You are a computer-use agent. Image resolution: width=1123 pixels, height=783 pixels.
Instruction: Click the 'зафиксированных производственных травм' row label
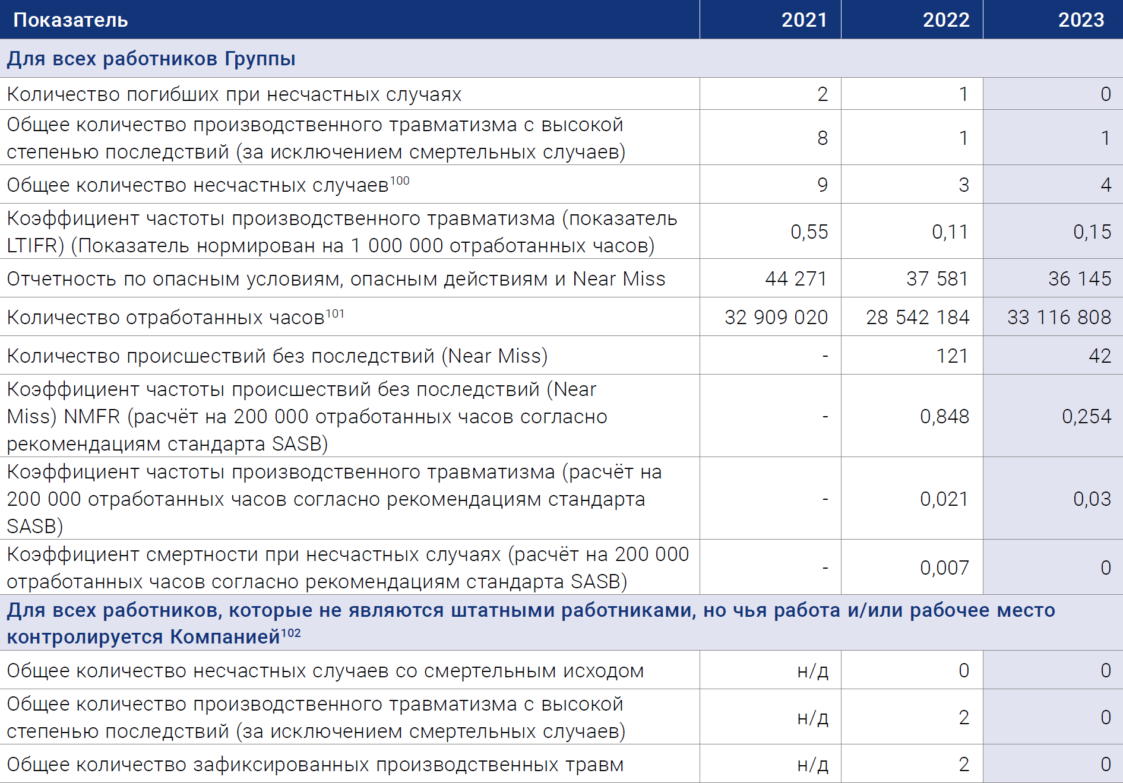tap(315, 765)
